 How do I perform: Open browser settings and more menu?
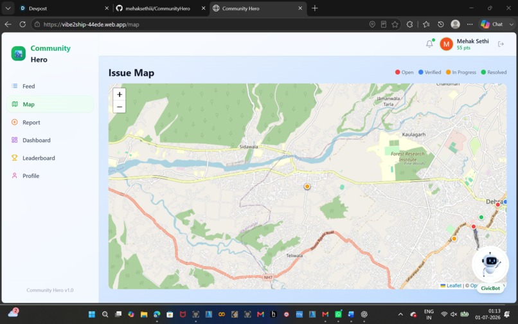(470, 24)
